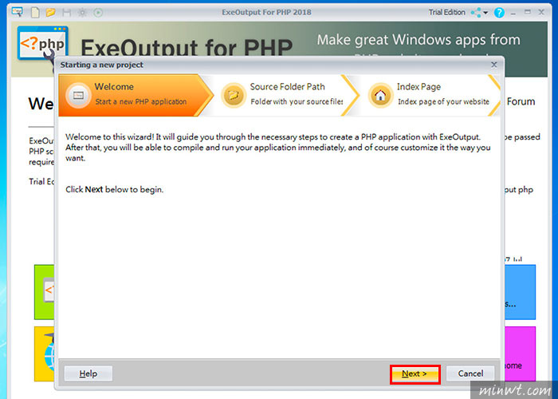558x399 pixels.
Task: Cancel the new project wizard
Action: pyautogui.click(x=470, y=373)
